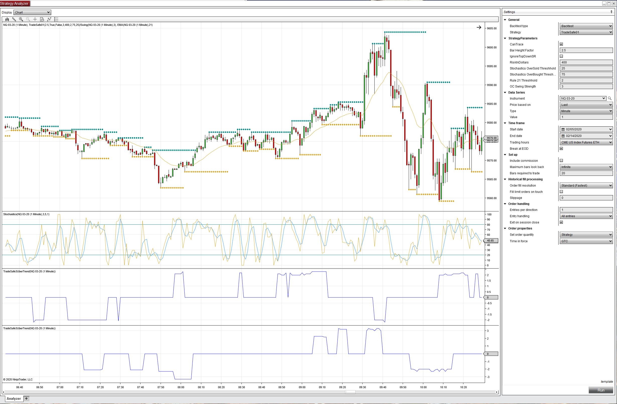Click the RiskInDollars input field
The height and width of the screenshot is (404, 617).
(586, 62)
